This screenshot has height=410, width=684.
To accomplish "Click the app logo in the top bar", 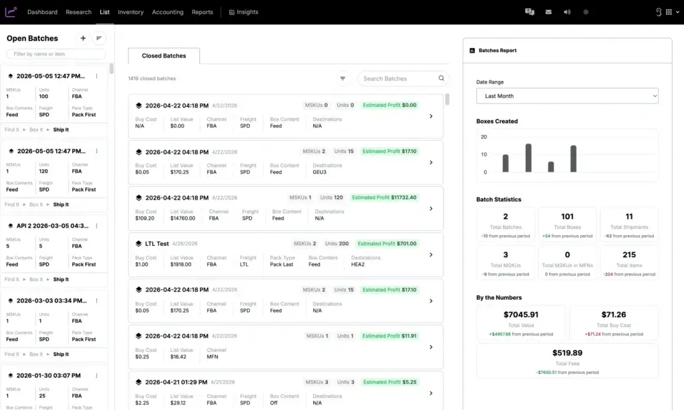I will pos(11,12).
